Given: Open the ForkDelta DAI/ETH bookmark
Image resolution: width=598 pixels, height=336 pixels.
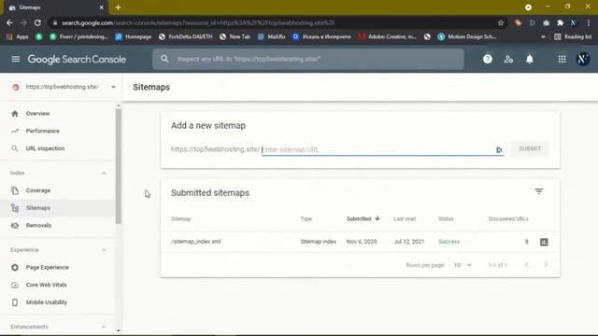Looking at the screenshot, I should pos(185,36).
